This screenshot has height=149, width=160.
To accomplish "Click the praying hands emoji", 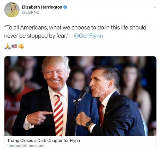I will [7, 46].
